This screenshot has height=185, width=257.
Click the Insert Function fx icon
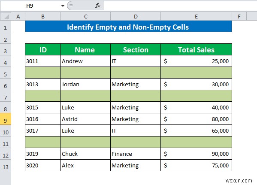(x=98, y=6)
